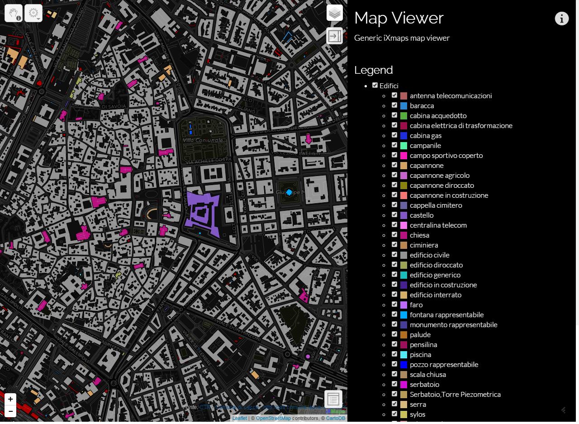
Task: Open the legend list button on map
Action: 333,399
